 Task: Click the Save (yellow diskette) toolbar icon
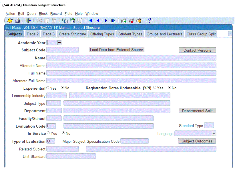coord(10,21)
